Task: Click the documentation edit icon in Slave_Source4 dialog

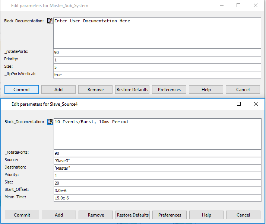Action: (x=50, y=122)
